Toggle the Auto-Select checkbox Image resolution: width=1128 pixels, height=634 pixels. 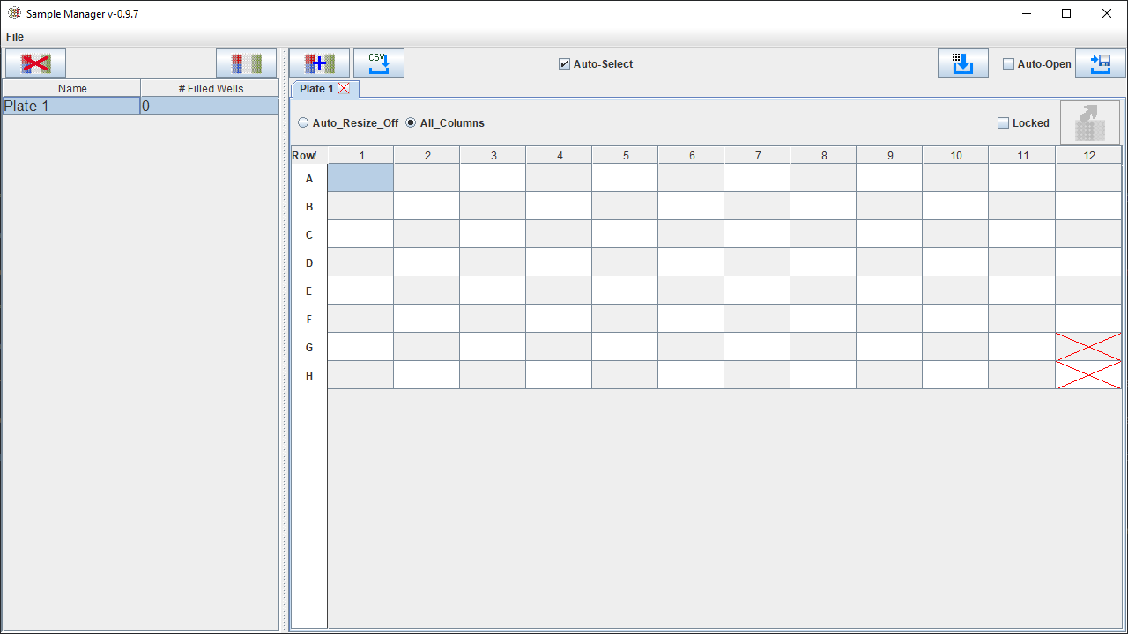click(564, 64)
